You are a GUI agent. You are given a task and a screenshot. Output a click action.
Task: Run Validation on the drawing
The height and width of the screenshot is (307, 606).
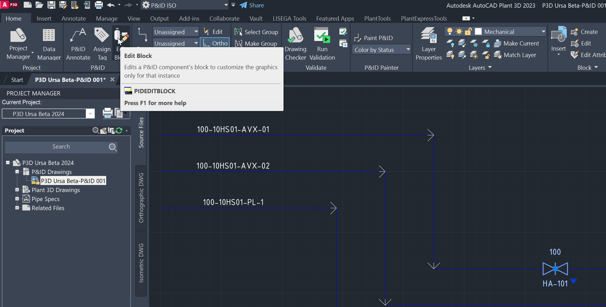(x=322, y=44)
